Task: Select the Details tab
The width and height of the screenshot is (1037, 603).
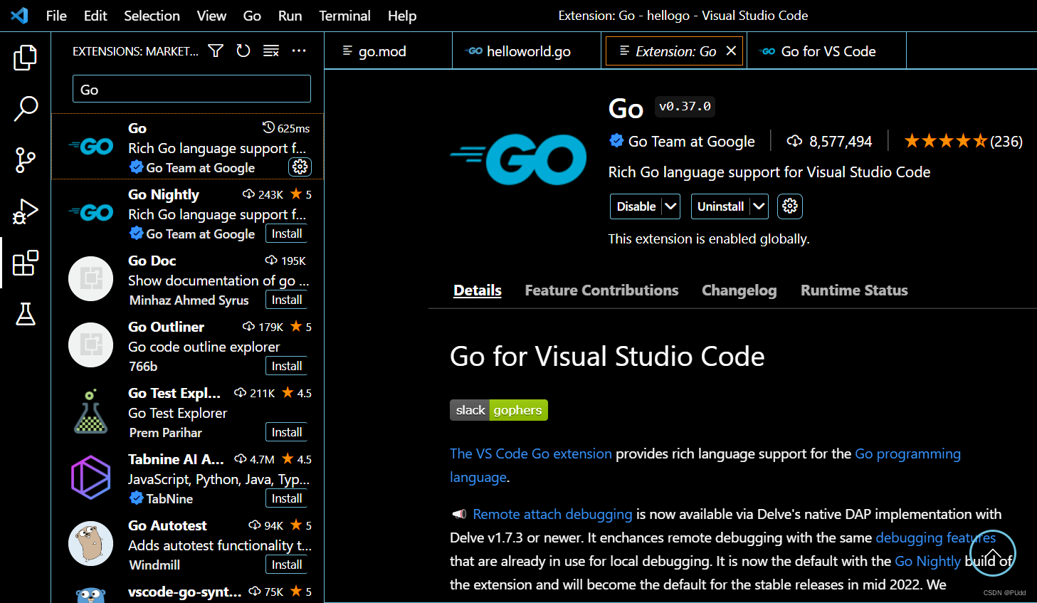Action: pyautogui.click(x=478, y=290)
